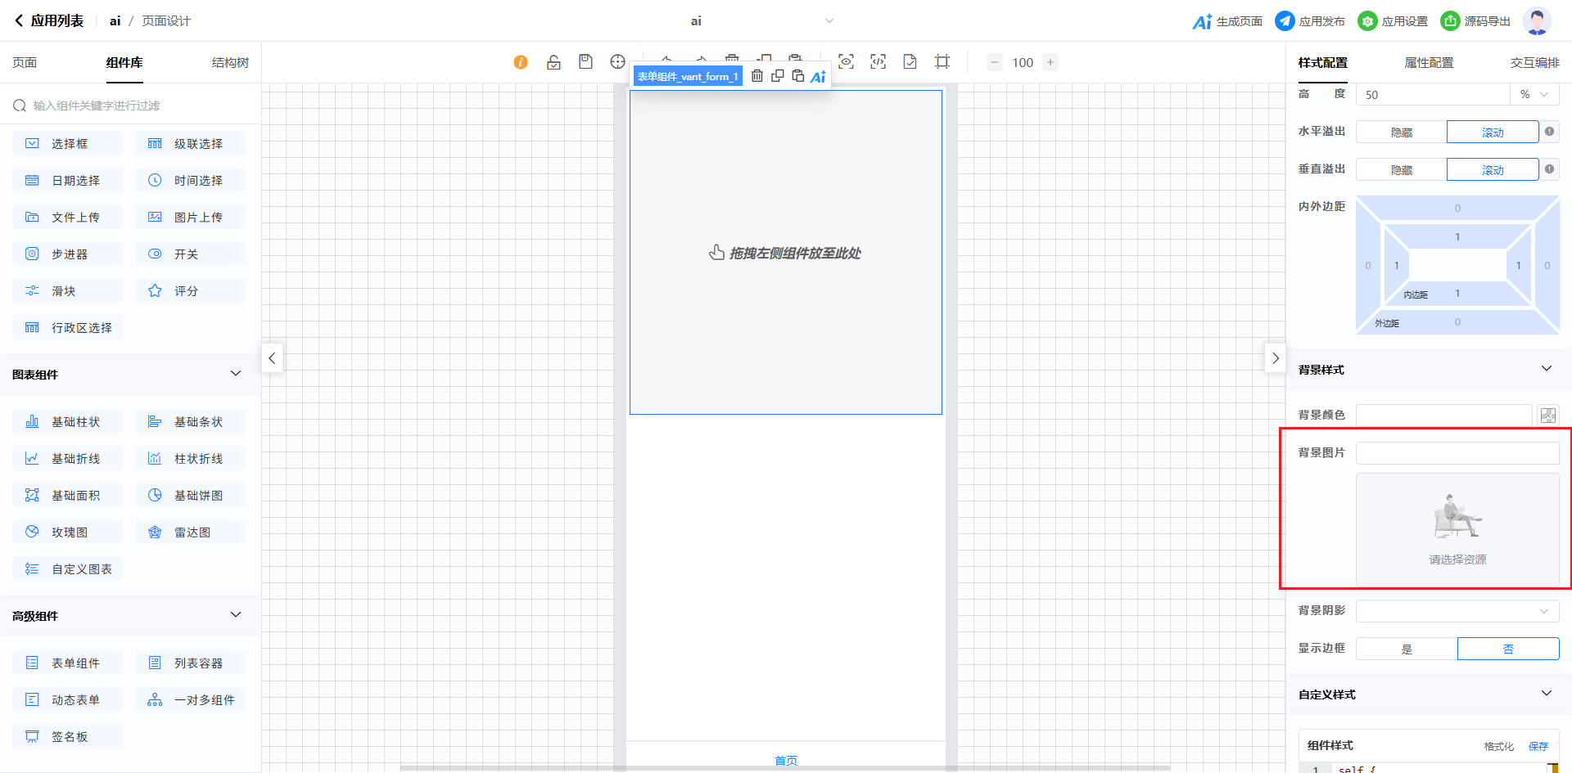Viewport: 1572px width, 773px height.
Task: Switch to the 结构树 tab
Action: (x=230, y=63)
